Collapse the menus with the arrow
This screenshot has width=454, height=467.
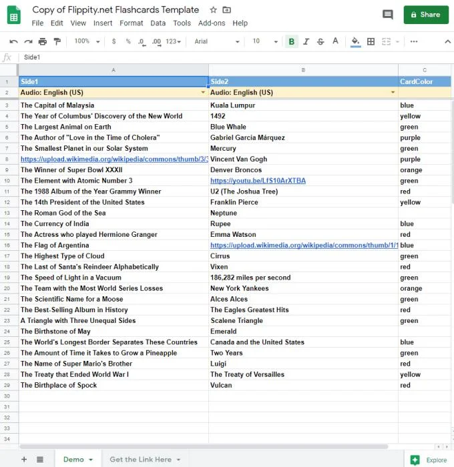[447, 41]
